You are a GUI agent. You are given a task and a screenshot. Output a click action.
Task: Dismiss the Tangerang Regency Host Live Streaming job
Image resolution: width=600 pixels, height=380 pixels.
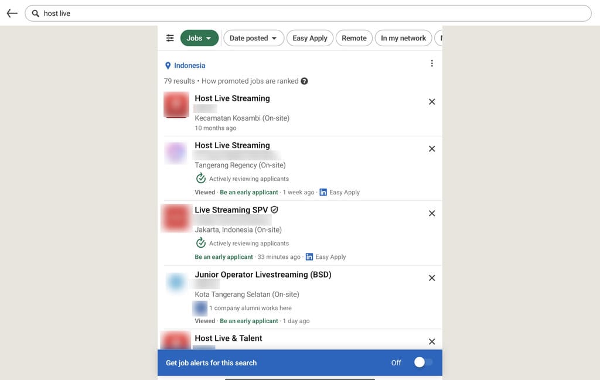(x=432, y=149)
